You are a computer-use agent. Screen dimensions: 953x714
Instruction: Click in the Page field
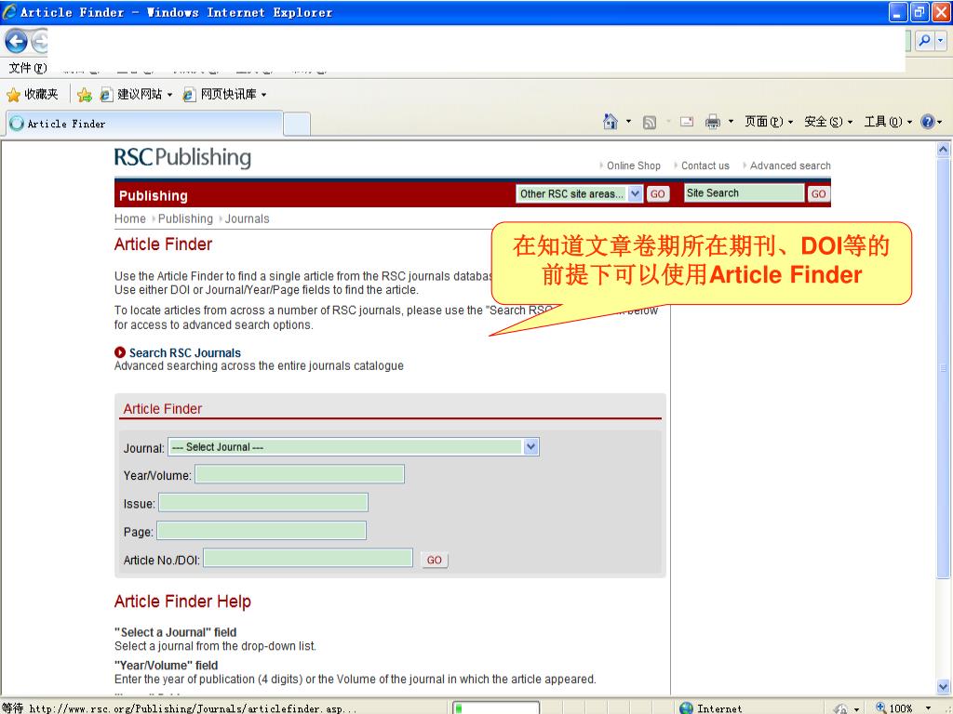262,530
